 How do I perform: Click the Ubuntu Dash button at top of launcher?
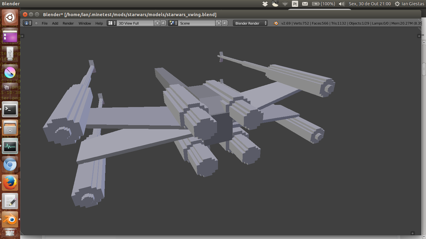coord(10,17)
